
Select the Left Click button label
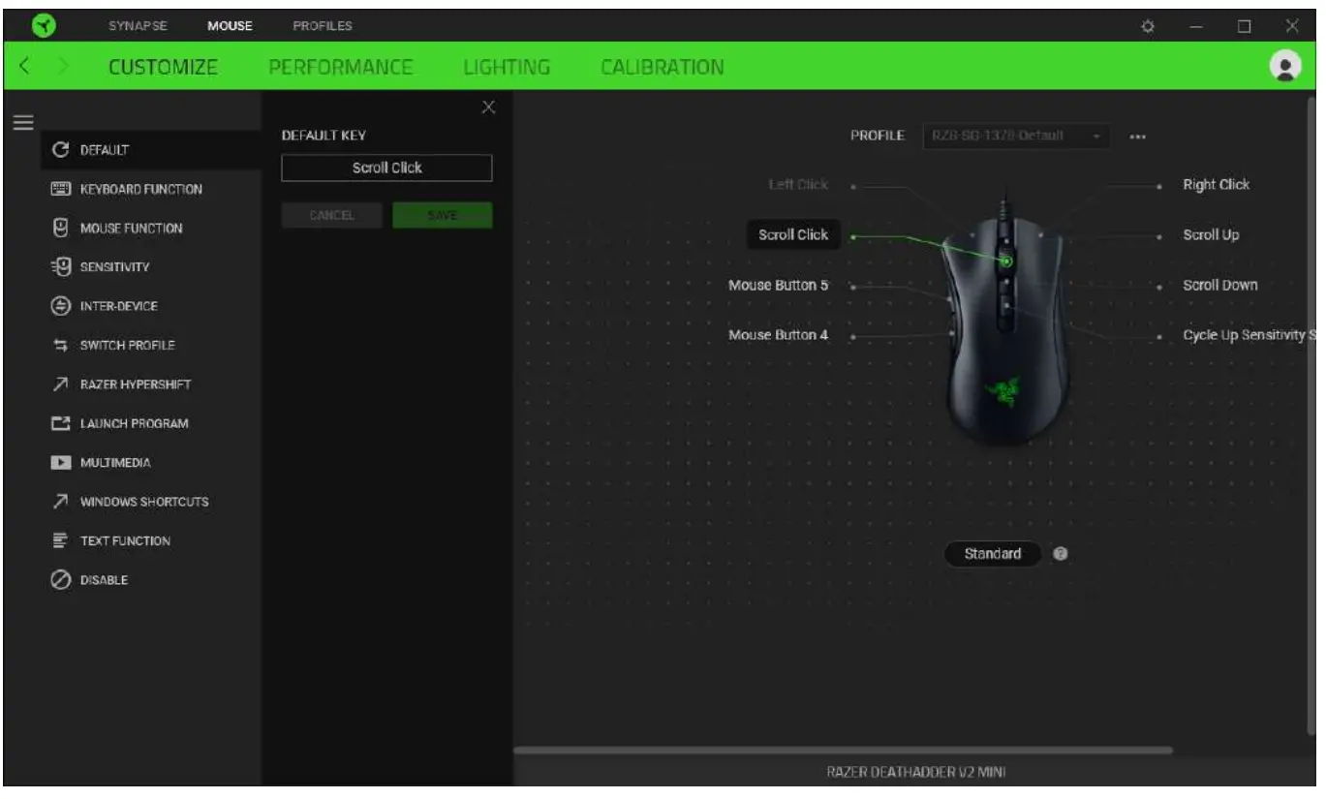pos(798,184)
